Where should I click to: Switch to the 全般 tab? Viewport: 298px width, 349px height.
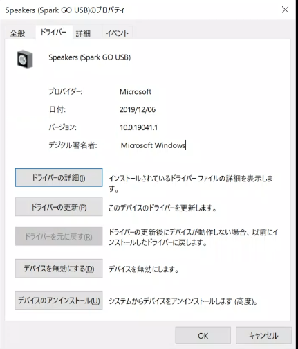17,33
